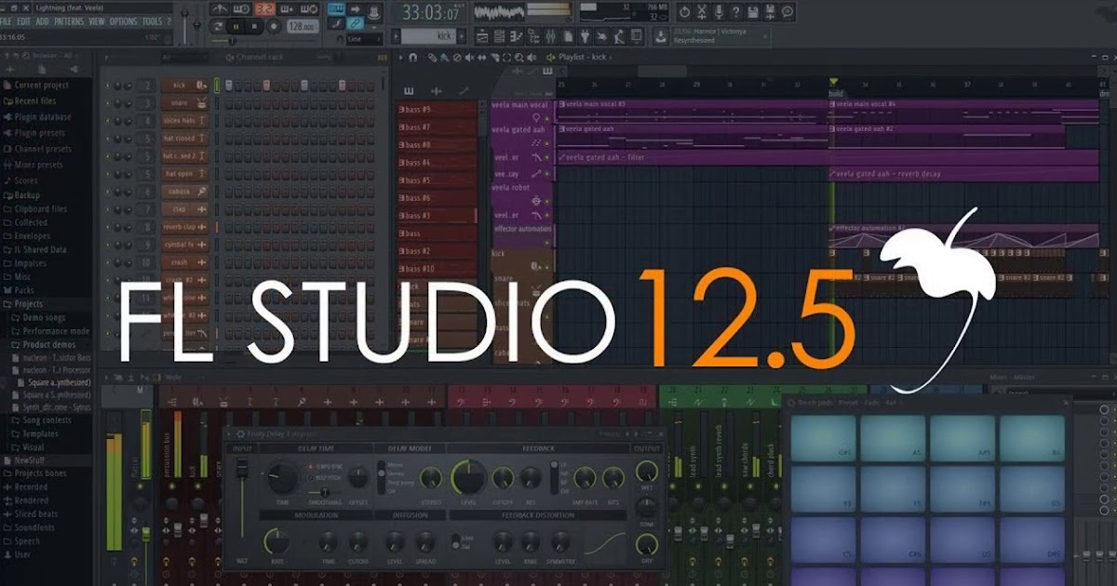Enable the first step of snare row
The width and height of the screenshot is (1117, 586).
(228, 103)
